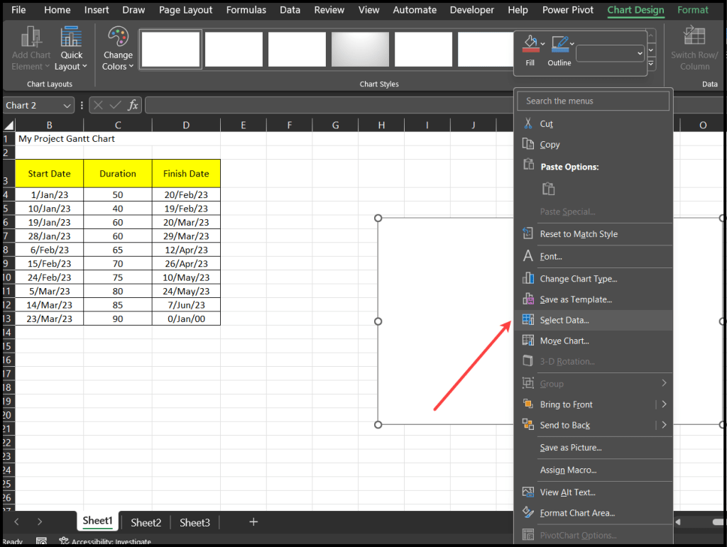Screen dimensions: 727x547
Task: Click the new sheet plus icon
Action: 253,522
